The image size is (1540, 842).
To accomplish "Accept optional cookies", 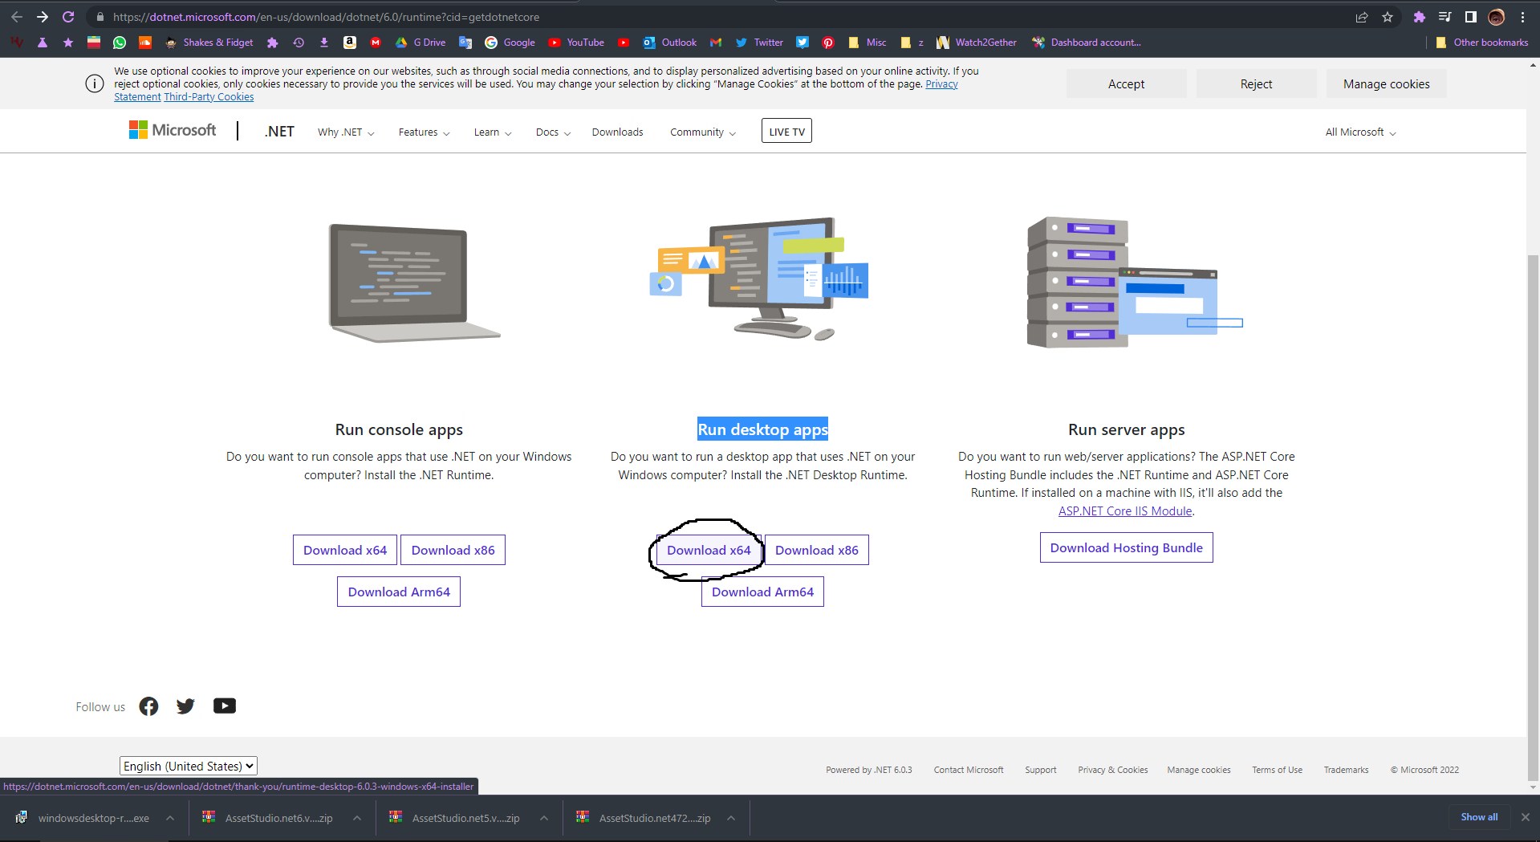I will (1126, 84).
